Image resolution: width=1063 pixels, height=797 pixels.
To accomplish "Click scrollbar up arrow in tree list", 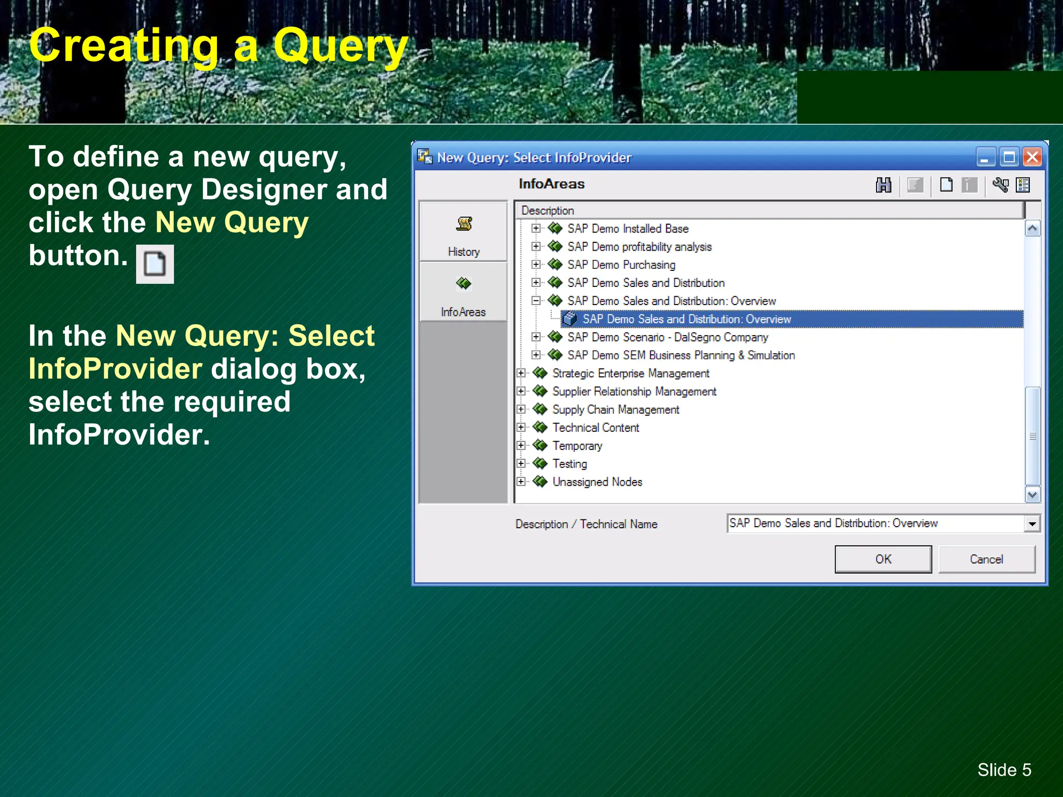I will [1032, 228].
